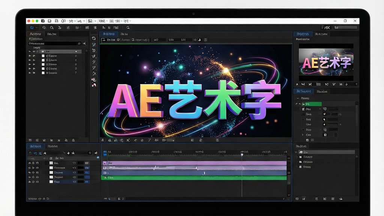The height and width of the screenshot is (216, 384).
Task: Click AE艺术字 preview thumbnail in right panel
Action: pyautogui.click(x=326, y=62)
